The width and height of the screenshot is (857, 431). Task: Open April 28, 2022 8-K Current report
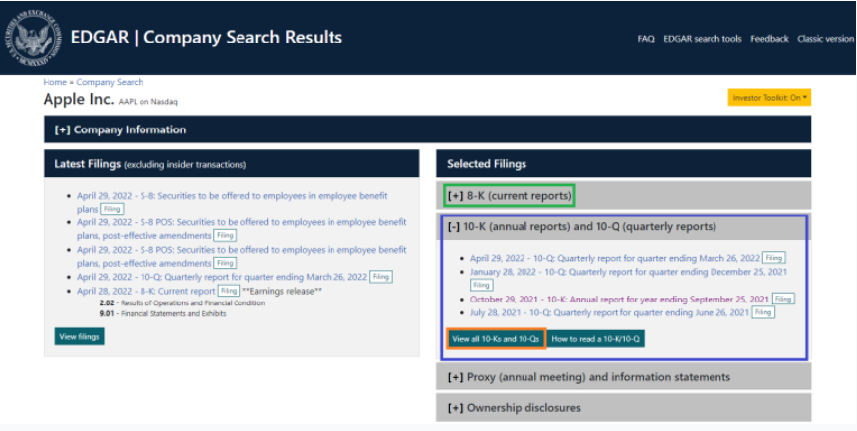pyautogui.click(x=145, y=291)
